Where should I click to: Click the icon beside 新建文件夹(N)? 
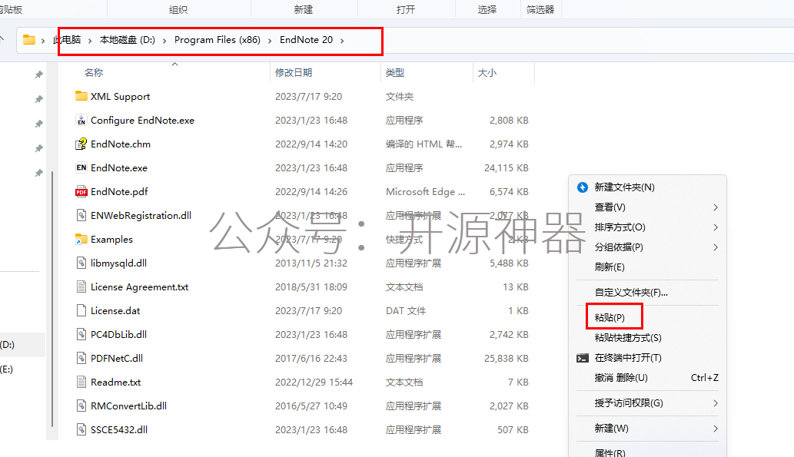(x=583, y=187)
